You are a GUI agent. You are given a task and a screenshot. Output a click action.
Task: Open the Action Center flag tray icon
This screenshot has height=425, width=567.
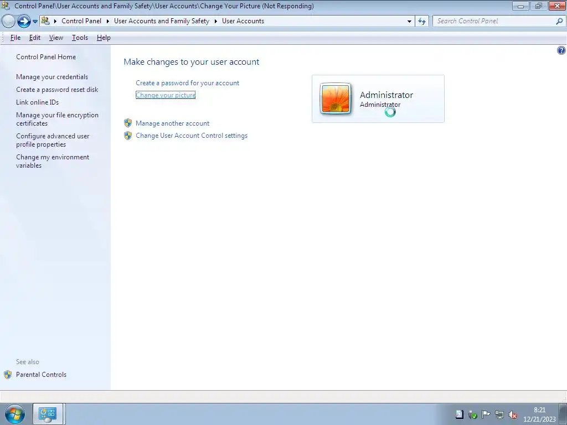pos(486,414)
